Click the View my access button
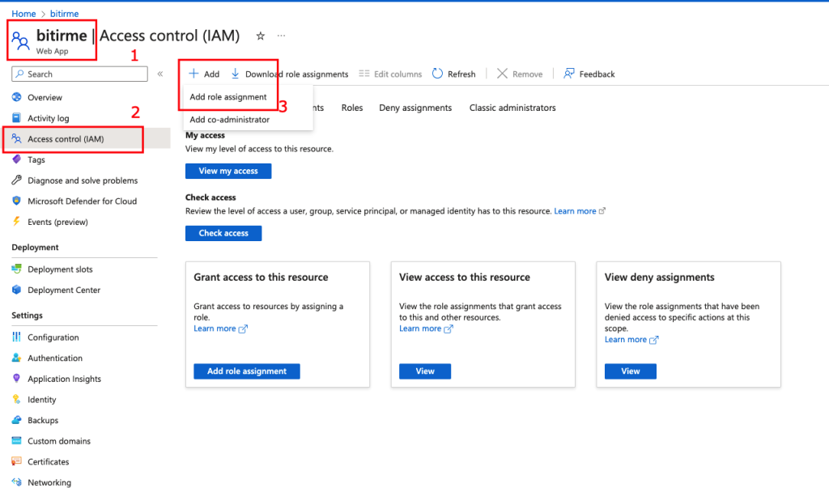Viewport: 829px width, 492px height. coord(228,171)
